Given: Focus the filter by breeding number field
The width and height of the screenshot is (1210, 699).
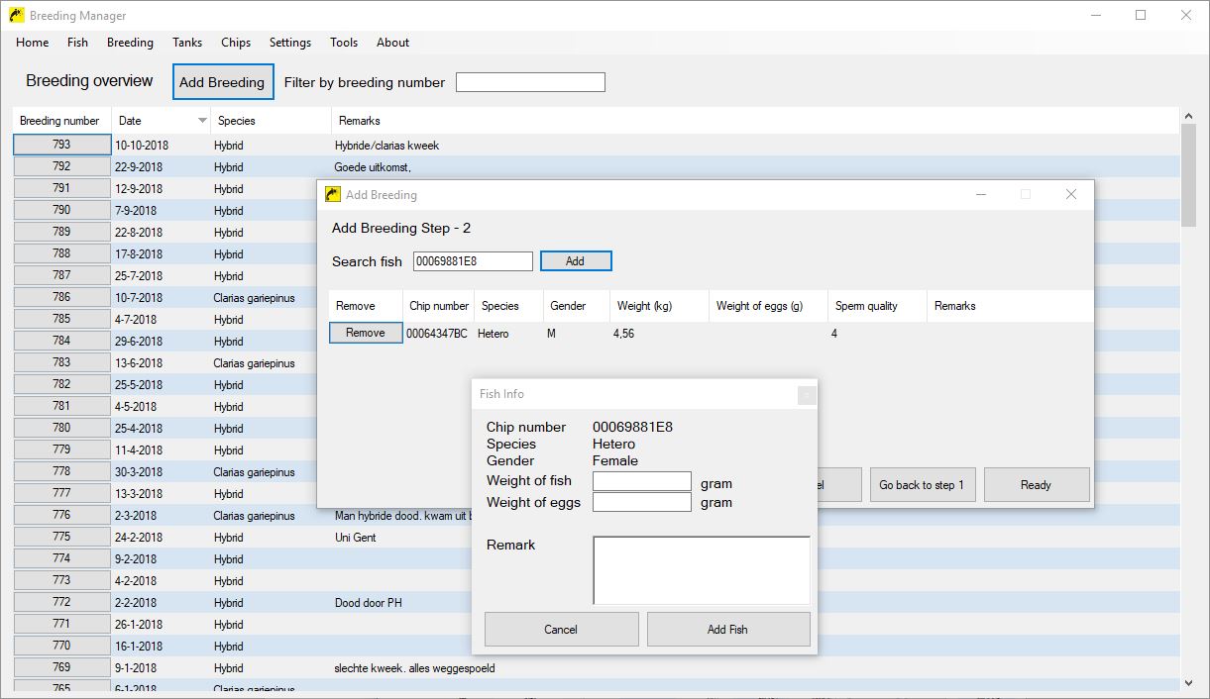Looking at the screenshot, I should point(530,82).
